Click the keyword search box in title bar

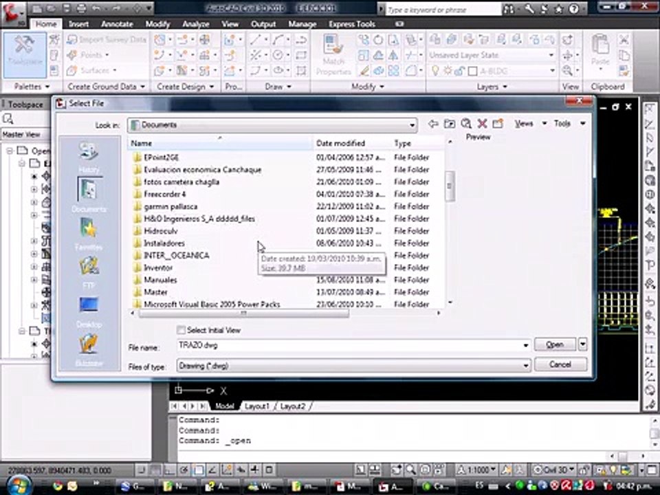point(443,9)
